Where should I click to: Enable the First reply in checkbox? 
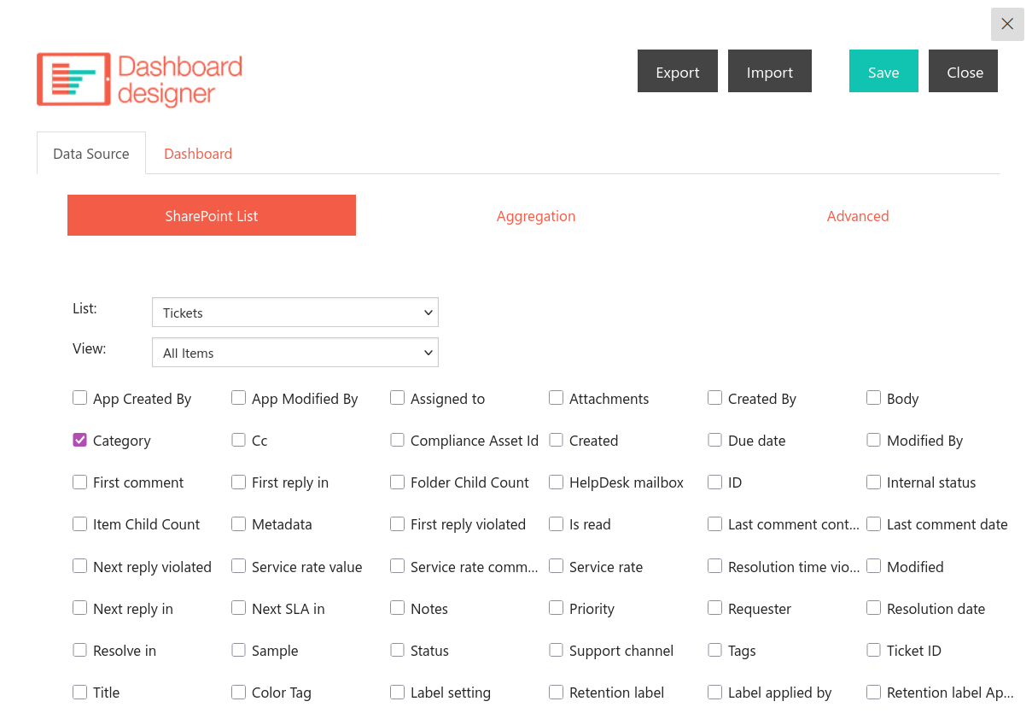tap(238, 482)
